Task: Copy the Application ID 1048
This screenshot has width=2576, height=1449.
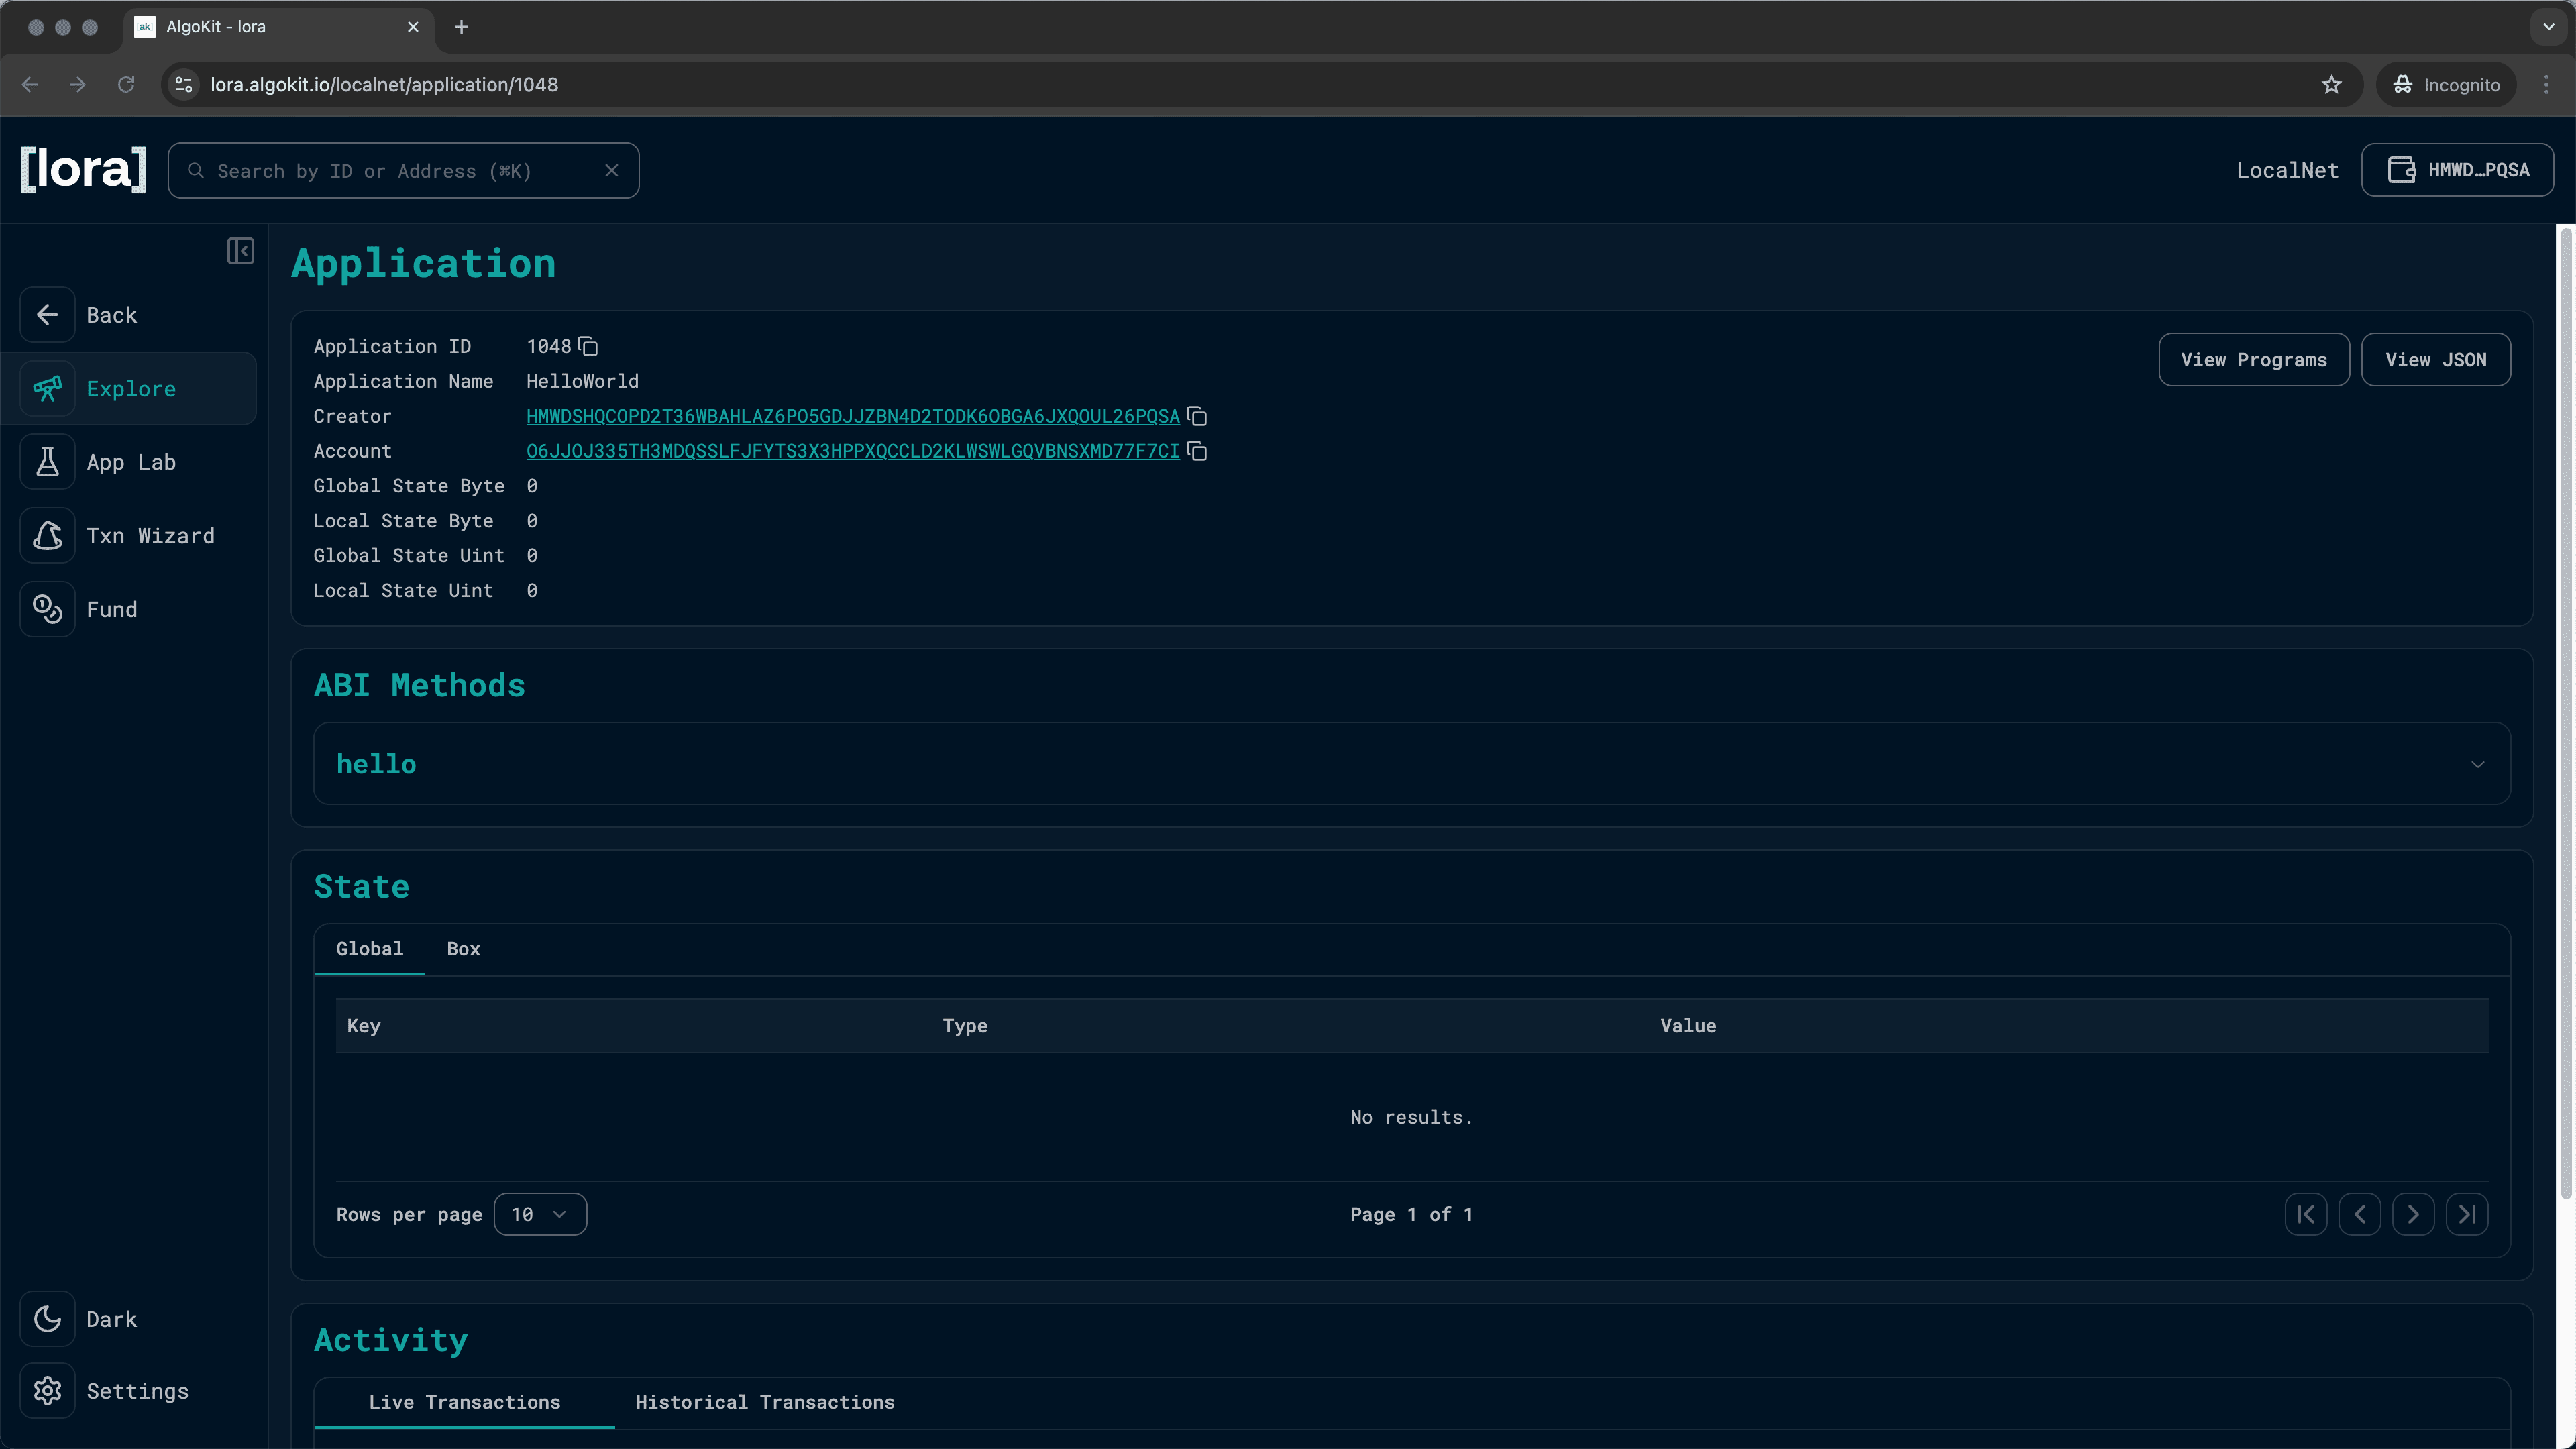Action: click(x=587, y=345)
